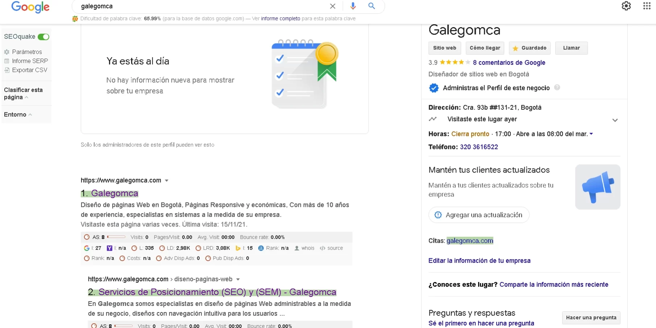View page source via SEOquake source icon

(323, 248)
